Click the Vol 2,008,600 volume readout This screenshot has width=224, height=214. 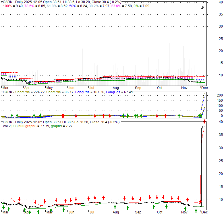[x=13, y=126]
